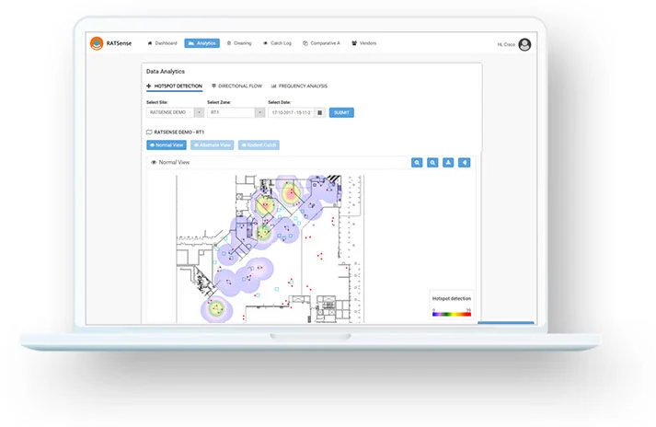Toggle the Rodent Catch view
Screen dimensions: 656x427
point(259,145)
